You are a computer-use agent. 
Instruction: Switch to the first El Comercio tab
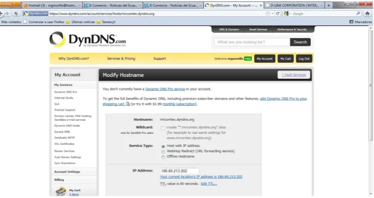[x=112, y=5]
